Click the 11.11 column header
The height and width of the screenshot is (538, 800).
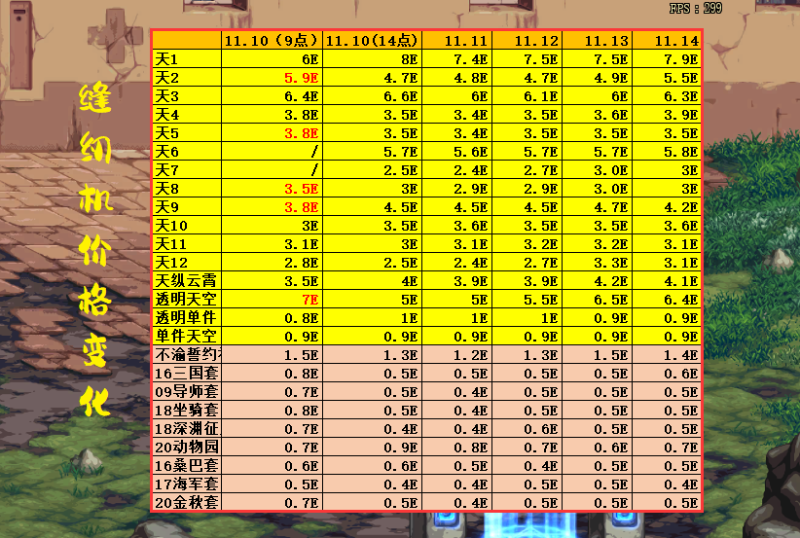coord(465,40)
